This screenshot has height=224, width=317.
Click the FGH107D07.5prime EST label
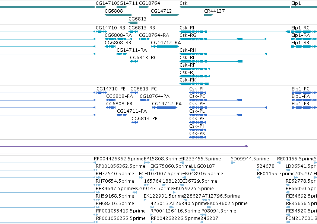tap(161, 174)
